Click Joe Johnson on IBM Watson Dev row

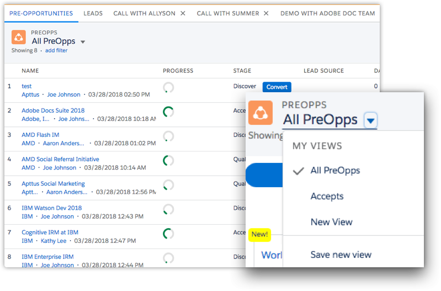57,216
